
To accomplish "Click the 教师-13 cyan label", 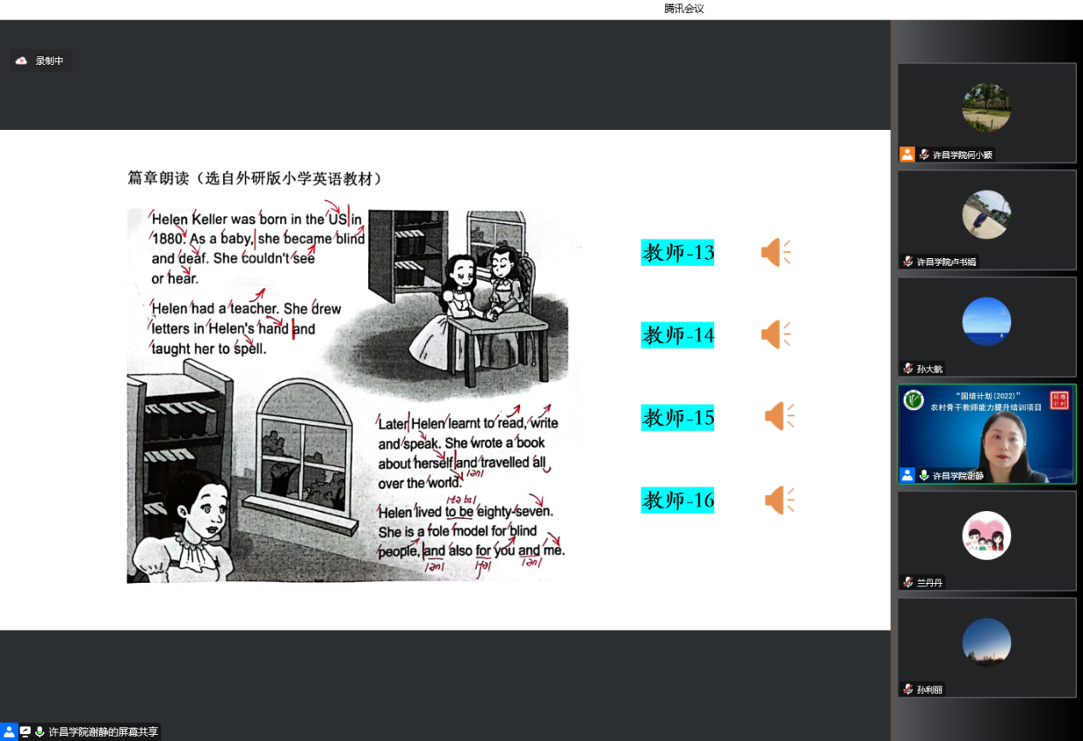I will point(677,253).
